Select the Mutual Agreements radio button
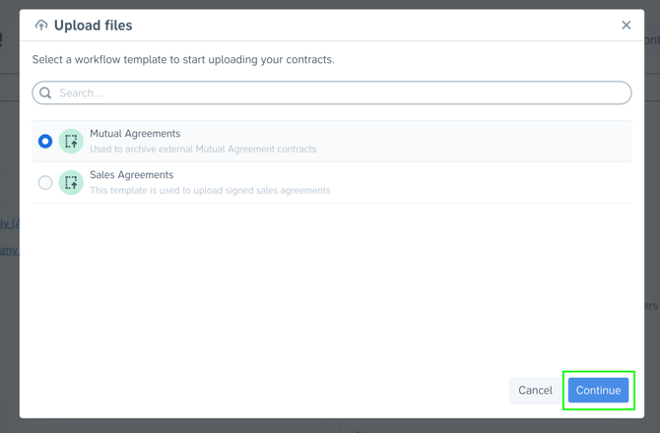Viewport: 660px width, 433px height. [45, 141]
